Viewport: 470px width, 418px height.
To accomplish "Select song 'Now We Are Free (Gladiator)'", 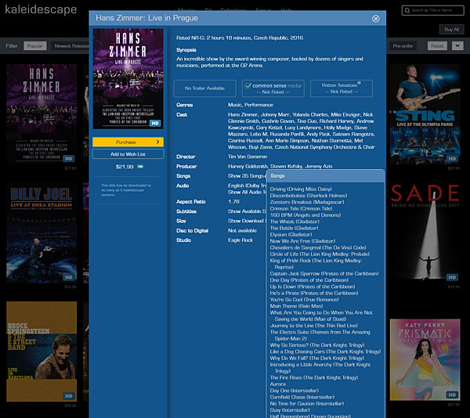I will pyautogui.click(x=302, y=241).
